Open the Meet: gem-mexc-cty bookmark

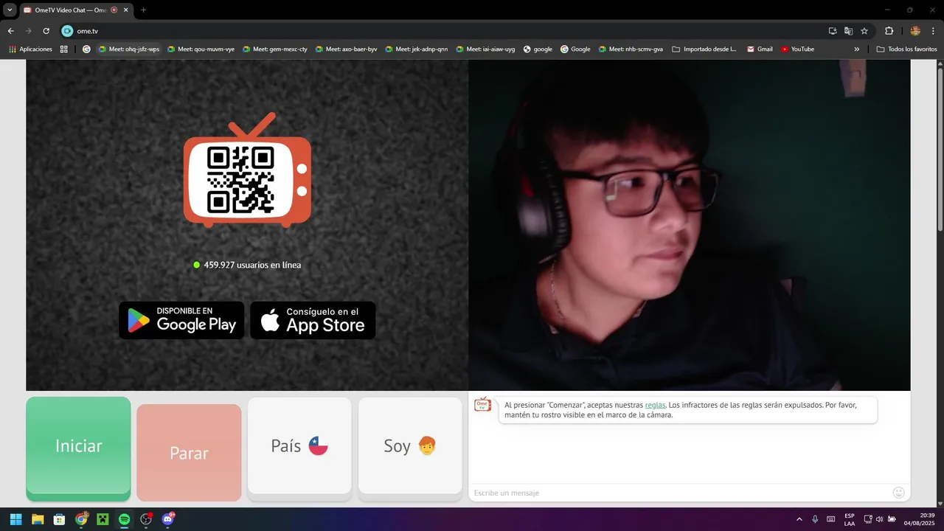275,49
